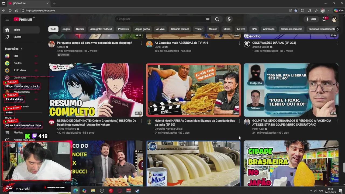Open the RESUMO DE DEATH NOTE video title
Screen dimensions: 345x194
pos(96,123)
